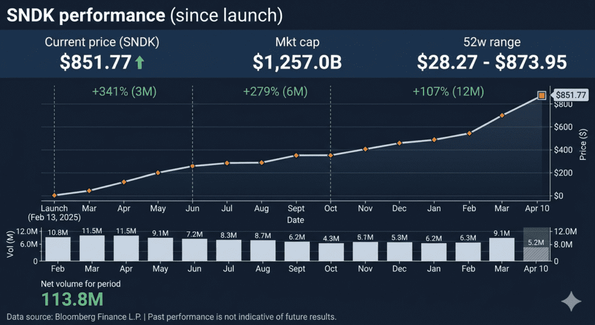
Task: Click the Launch diamond marker on price line
Action: [54, 195]
